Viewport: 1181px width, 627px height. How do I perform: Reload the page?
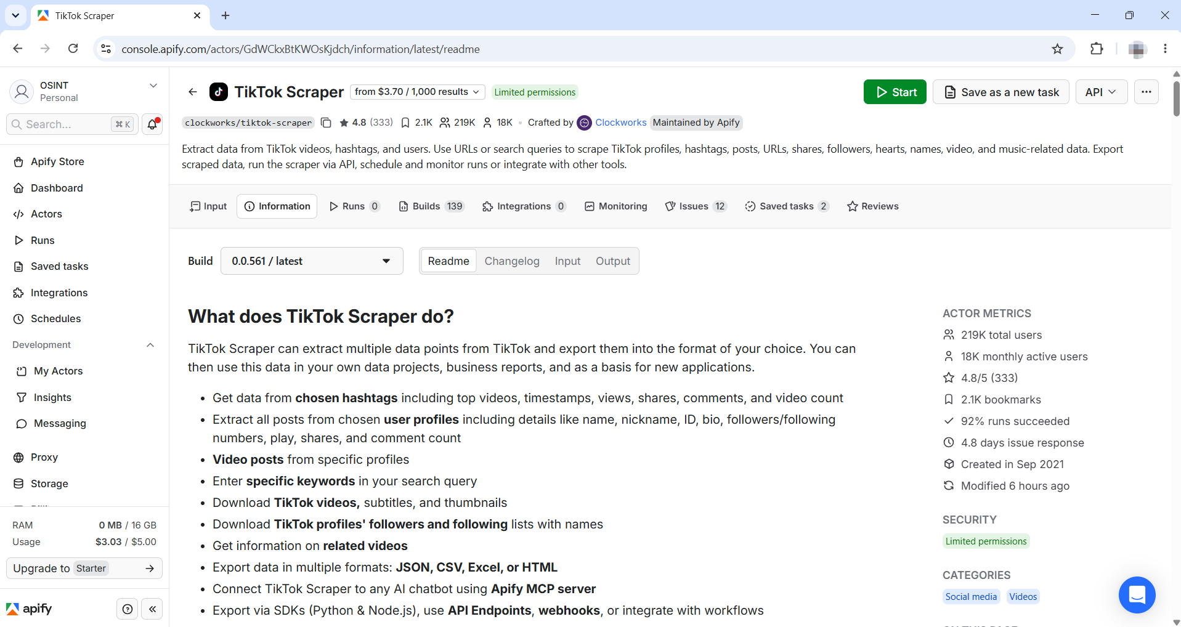coord(73,49)
